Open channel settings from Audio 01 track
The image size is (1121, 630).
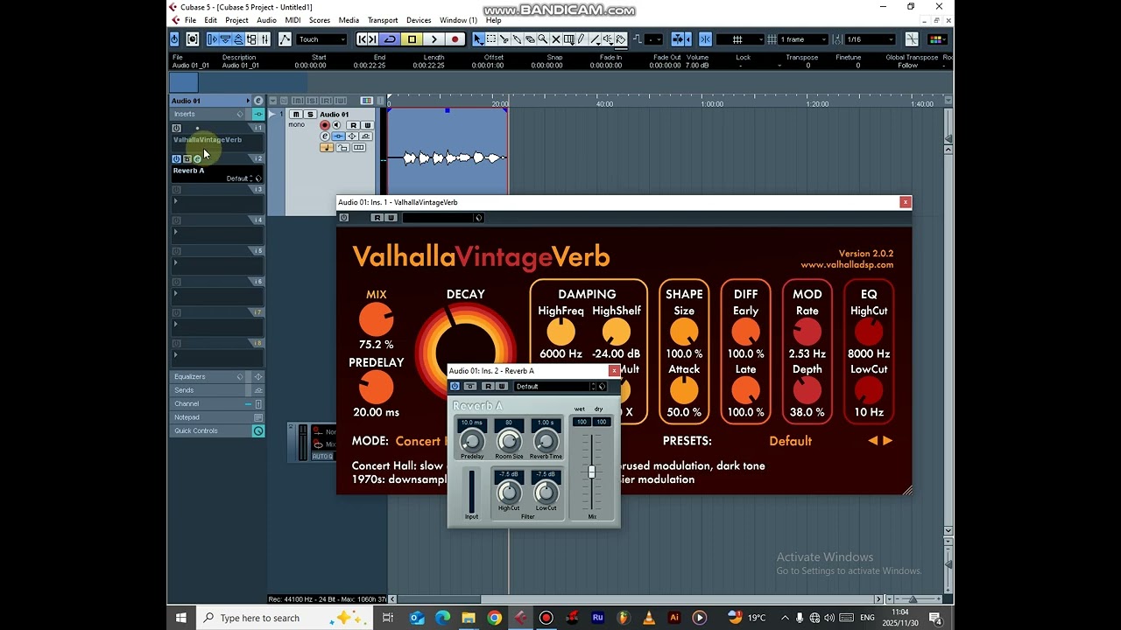tap(325, 136)
